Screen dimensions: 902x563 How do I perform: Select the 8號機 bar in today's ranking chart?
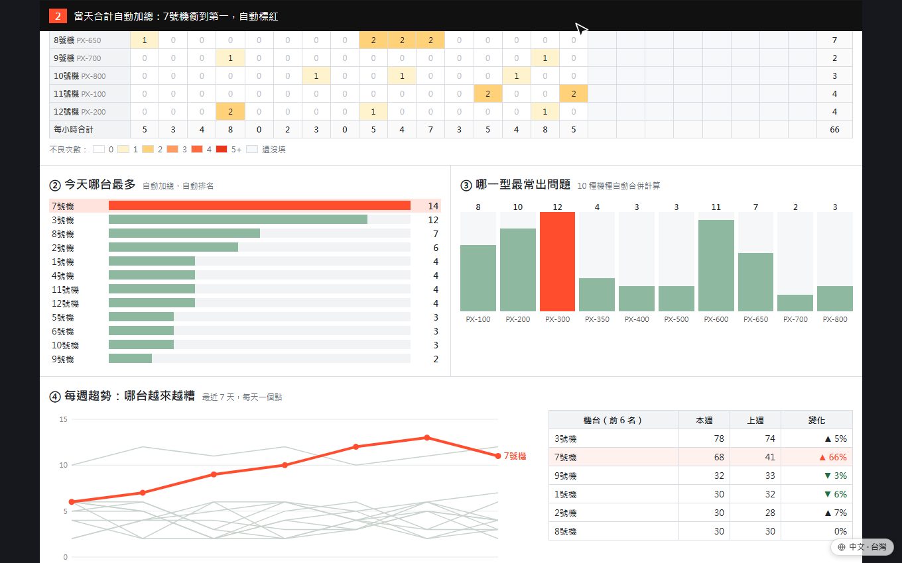pos(184,234)
